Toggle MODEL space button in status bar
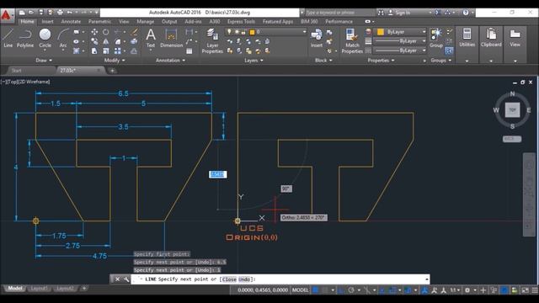Screen dimensions: 539x303 300,290
